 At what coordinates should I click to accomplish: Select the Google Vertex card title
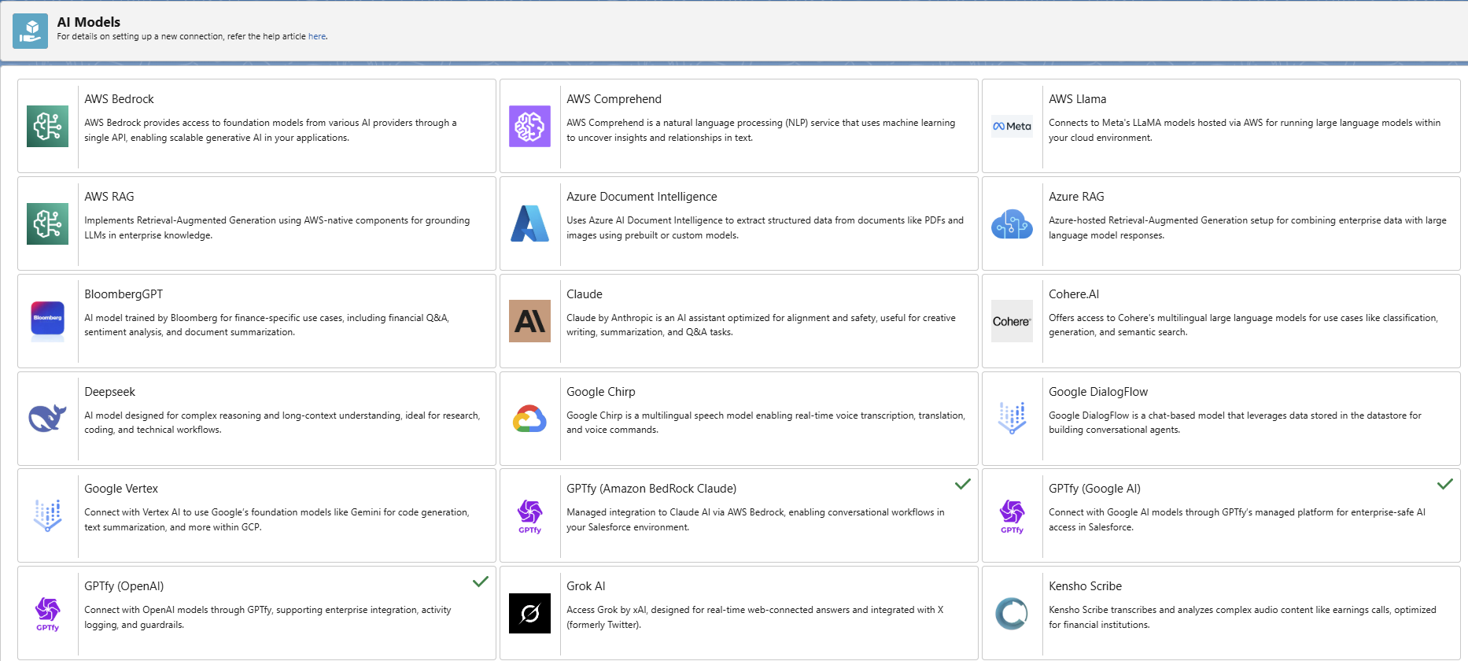point(121,489)
